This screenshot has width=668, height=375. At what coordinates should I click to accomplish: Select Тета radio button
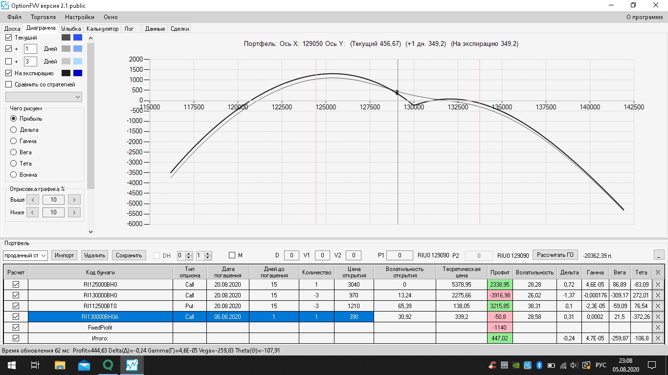tap(14, 164)
